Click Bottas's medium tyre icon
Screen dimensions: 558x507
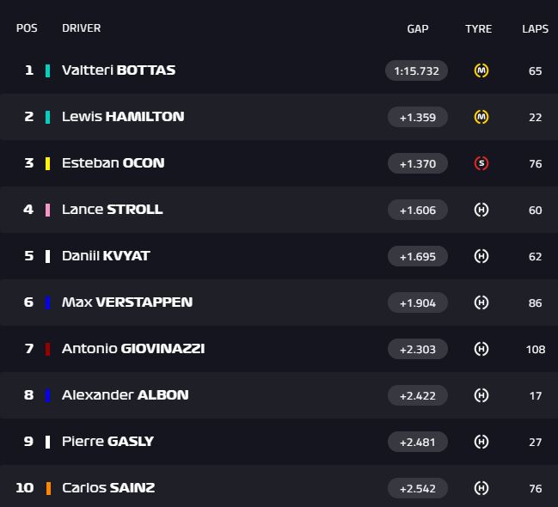coord(481,70)
